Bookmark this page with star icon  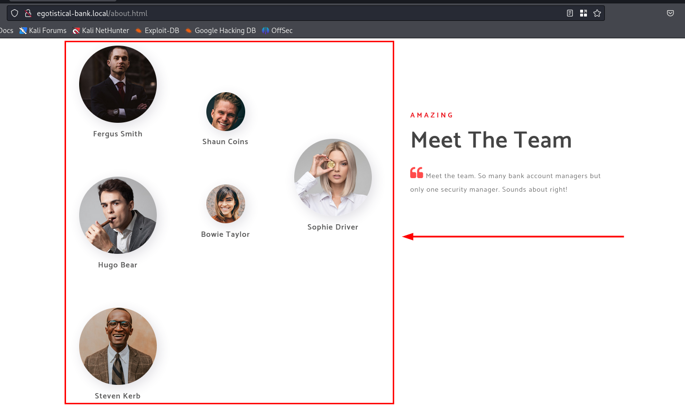tap(597, 13)
